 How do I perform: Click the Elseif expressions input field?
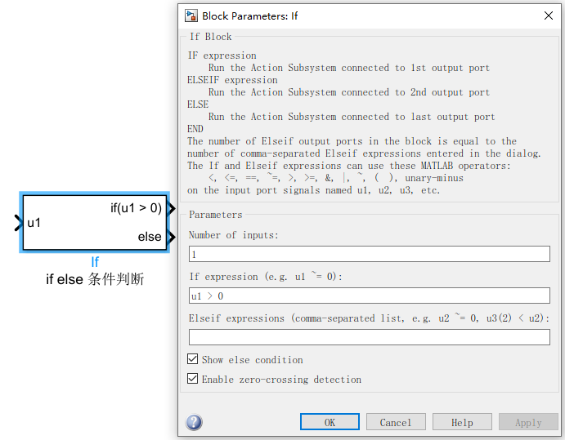click(x=369, y=337)
